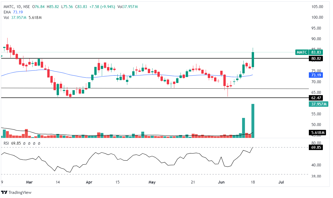Select the May label on time axis

click(x=152, y=182)
